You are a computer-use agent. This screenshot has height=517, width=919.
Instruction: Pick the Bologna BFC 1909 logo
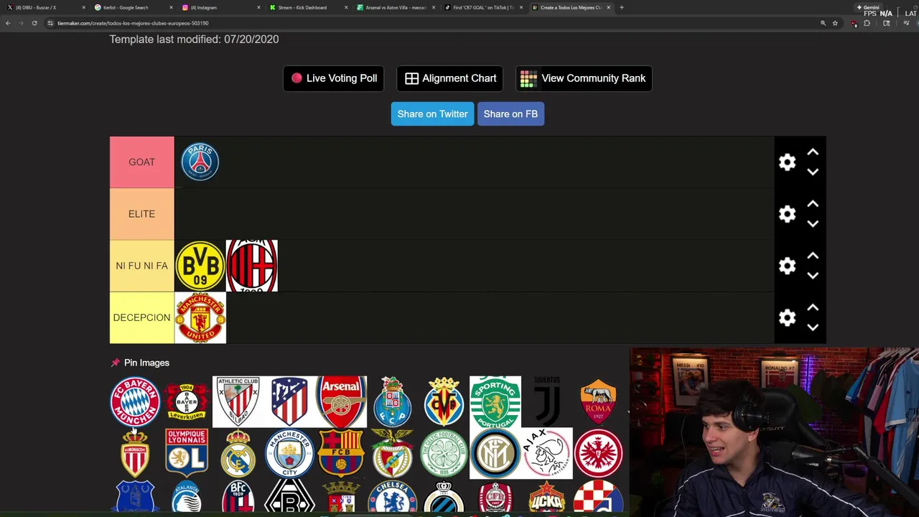[238, 497]
